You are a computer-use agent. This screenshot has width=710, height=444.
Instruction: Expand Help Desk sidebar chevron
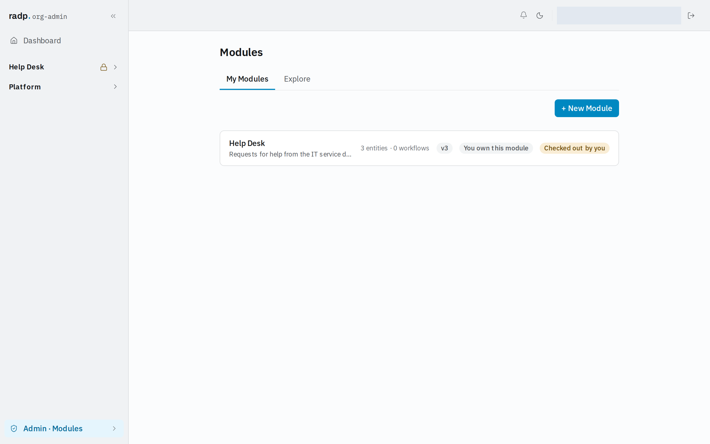click(x=115, y=67)
